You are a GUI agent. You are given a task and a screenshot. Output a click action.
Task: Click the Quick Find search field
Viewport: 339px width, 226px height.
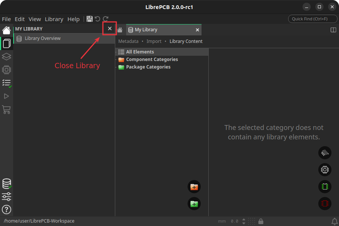[x=313, y=19]
